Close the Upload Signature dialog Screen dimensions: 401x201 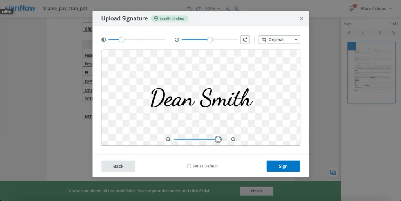point(302,18)
